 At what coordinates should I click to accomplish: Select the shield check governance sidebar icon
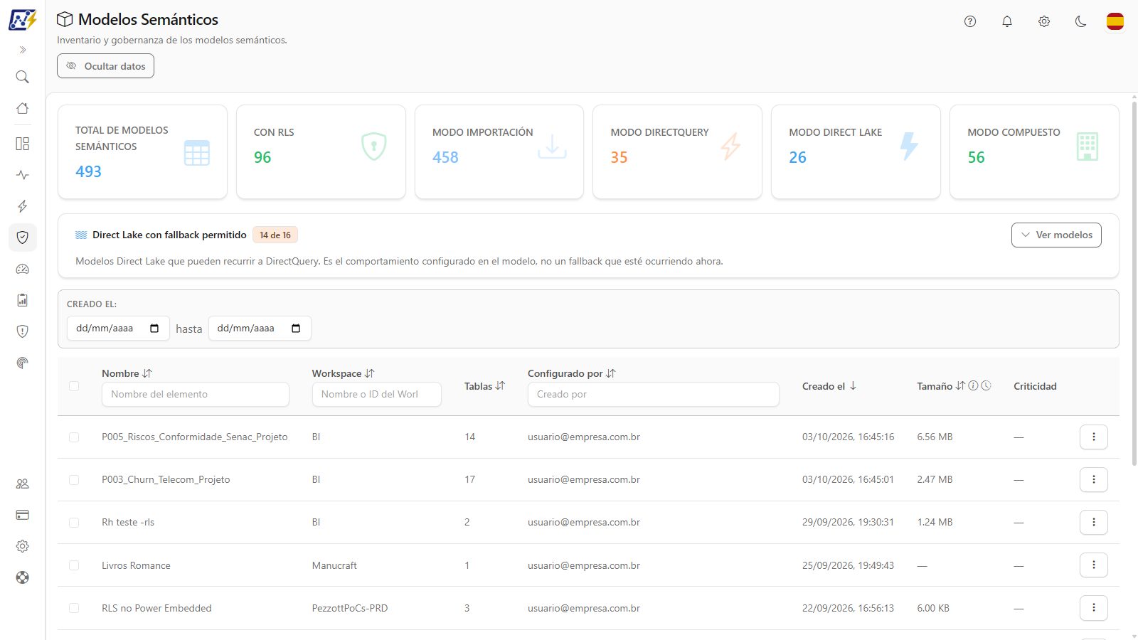coord(23,238)
